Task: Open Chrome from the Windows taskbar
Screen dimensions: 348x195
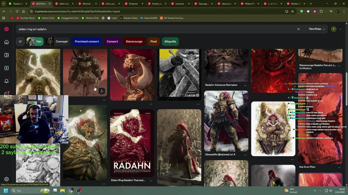Action: pyautogui.click(x=71, y=191)
